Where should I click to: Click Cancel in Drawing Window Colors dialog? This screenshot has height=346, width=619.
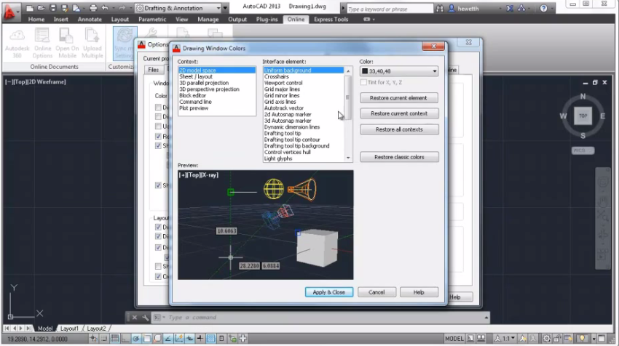[376, 292]
